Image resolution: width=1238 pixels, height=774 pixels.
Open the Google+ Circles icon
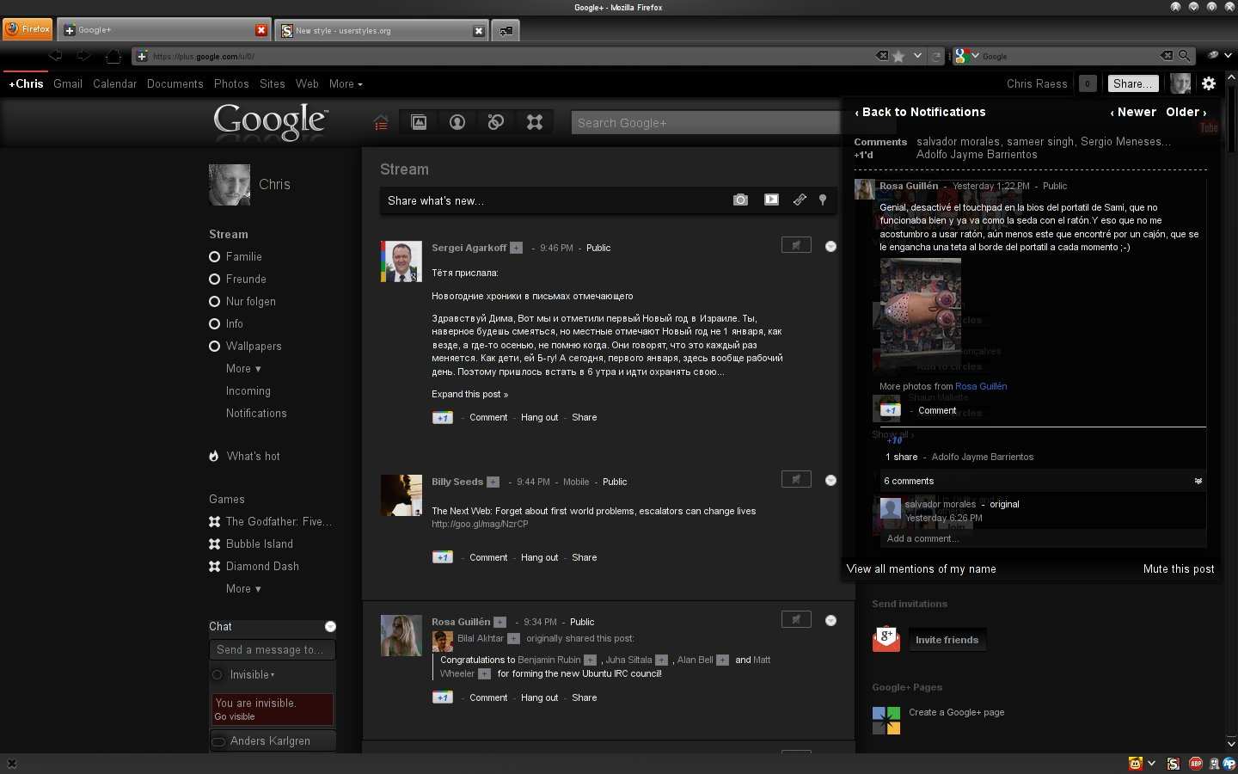tap(496, 122)
